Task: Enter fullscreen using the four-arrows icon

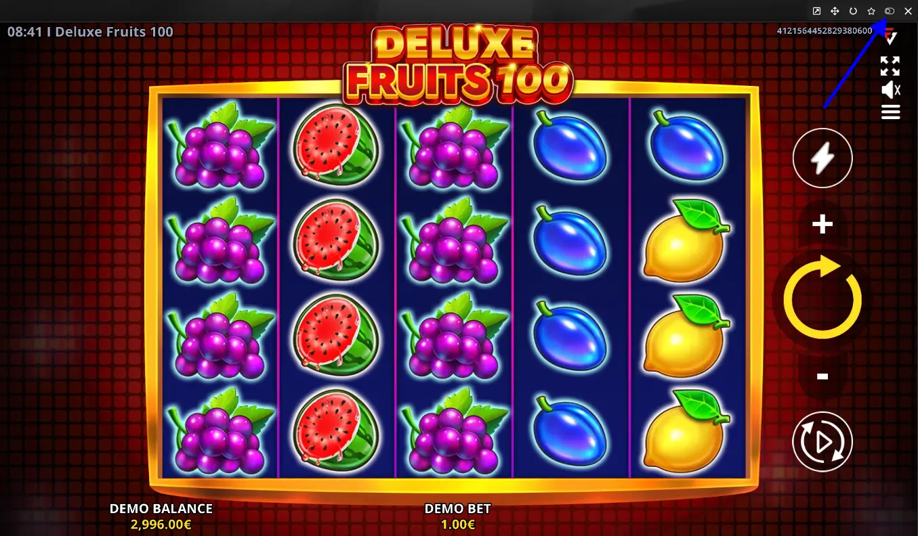Action: click(x=890, y=66)
